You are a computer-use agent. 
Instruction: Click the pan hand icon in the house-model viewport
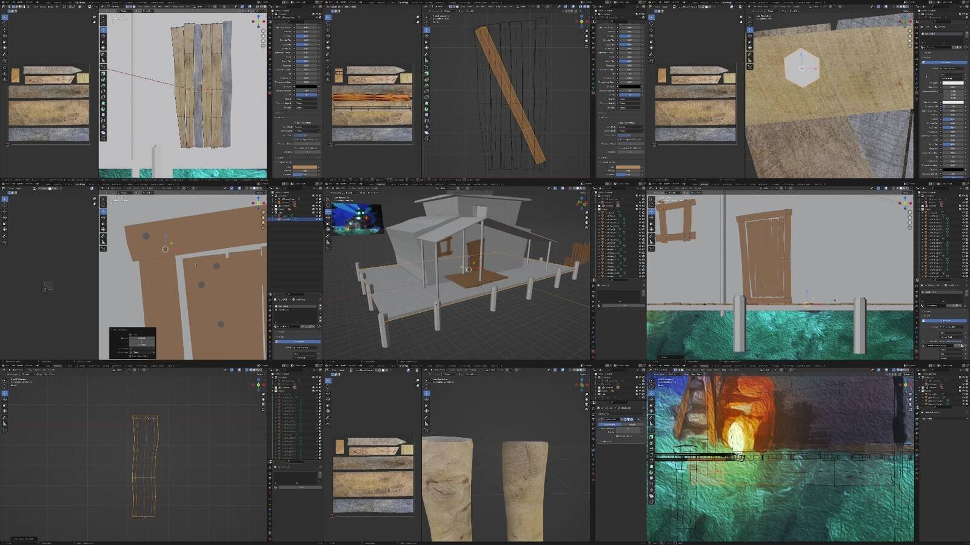coord(586,216)
